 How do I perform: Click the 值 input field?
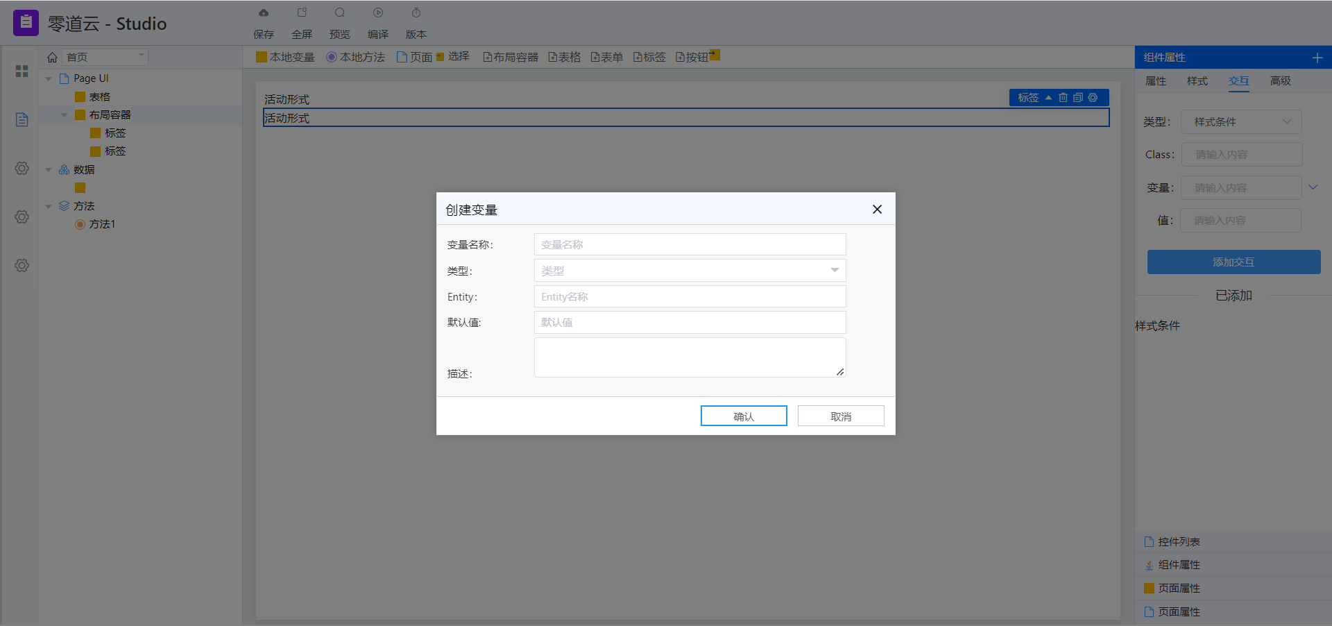click(x=1240, y=220)
